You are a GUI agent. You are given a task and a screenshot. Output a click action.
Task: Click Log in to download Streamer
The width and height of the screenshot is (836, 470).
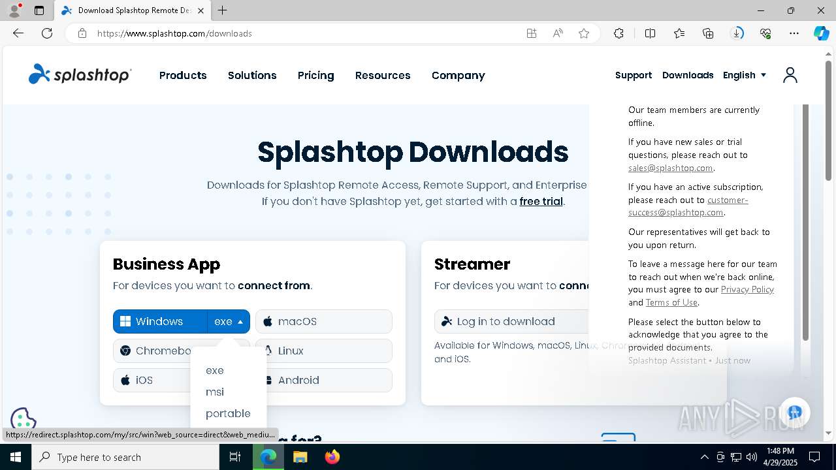pos(512,321)
